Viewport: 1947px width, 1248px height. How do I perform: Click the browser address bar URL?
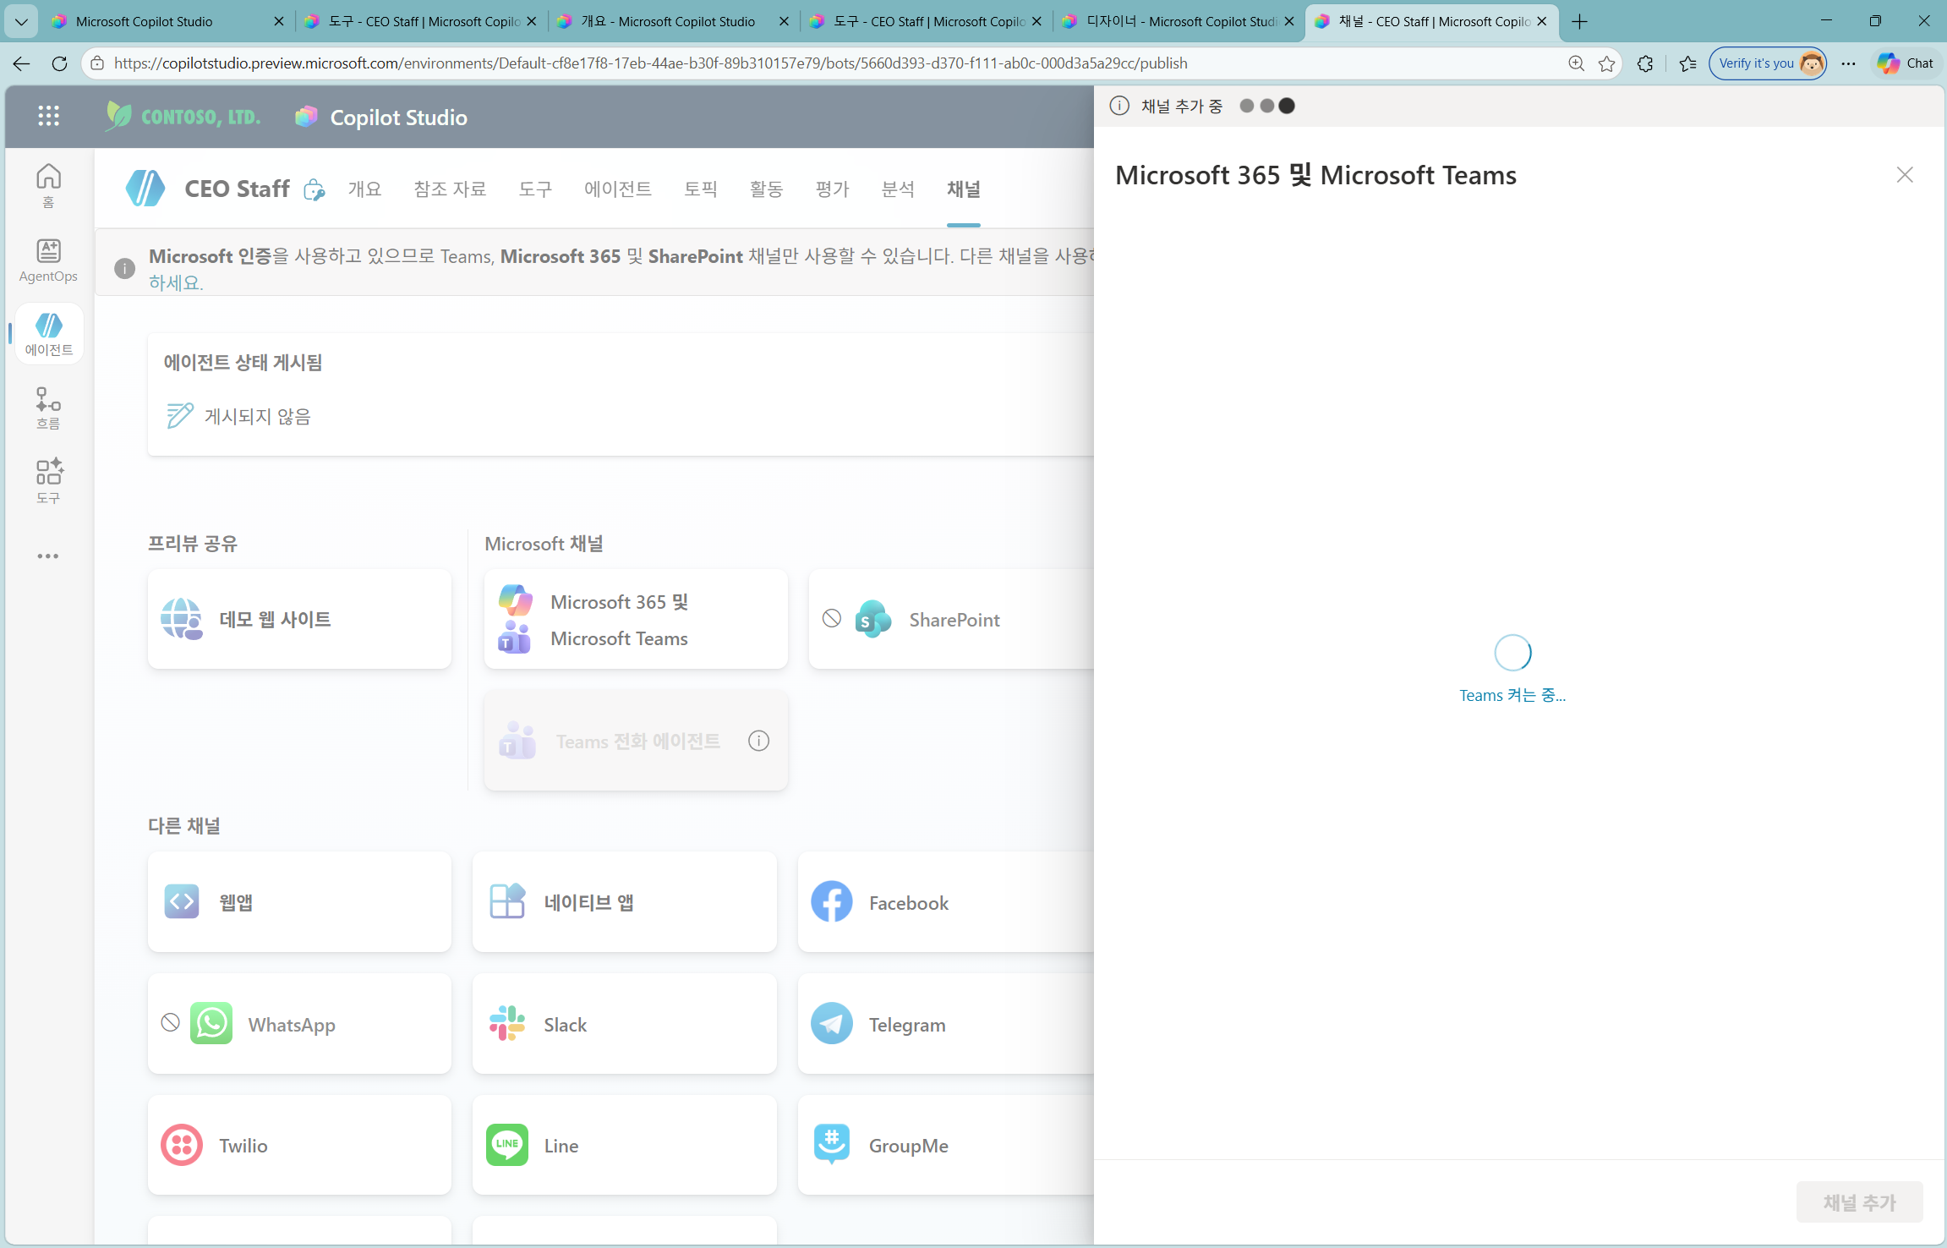tap(650, 63)
